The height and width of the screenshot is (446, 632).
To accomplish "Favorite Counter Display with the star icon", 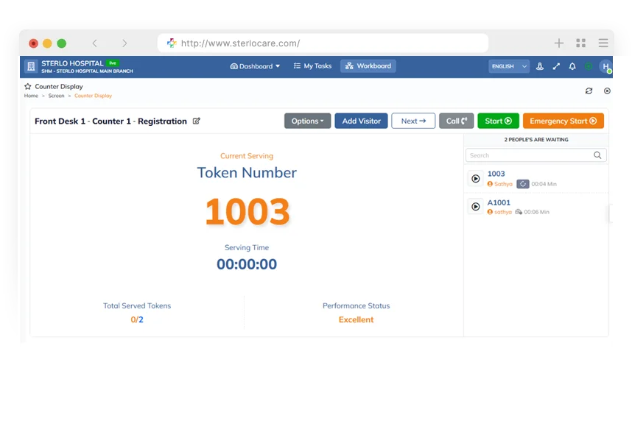I will (x=27, y=86).
